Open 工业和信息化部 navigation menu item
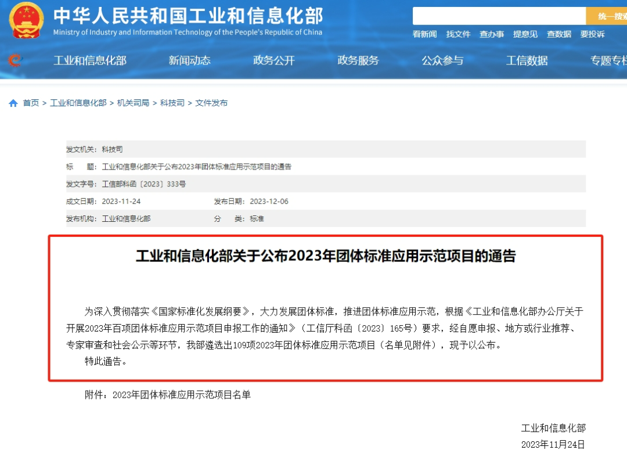The width and height of the screenshot is (627, 450). [90, 60]
